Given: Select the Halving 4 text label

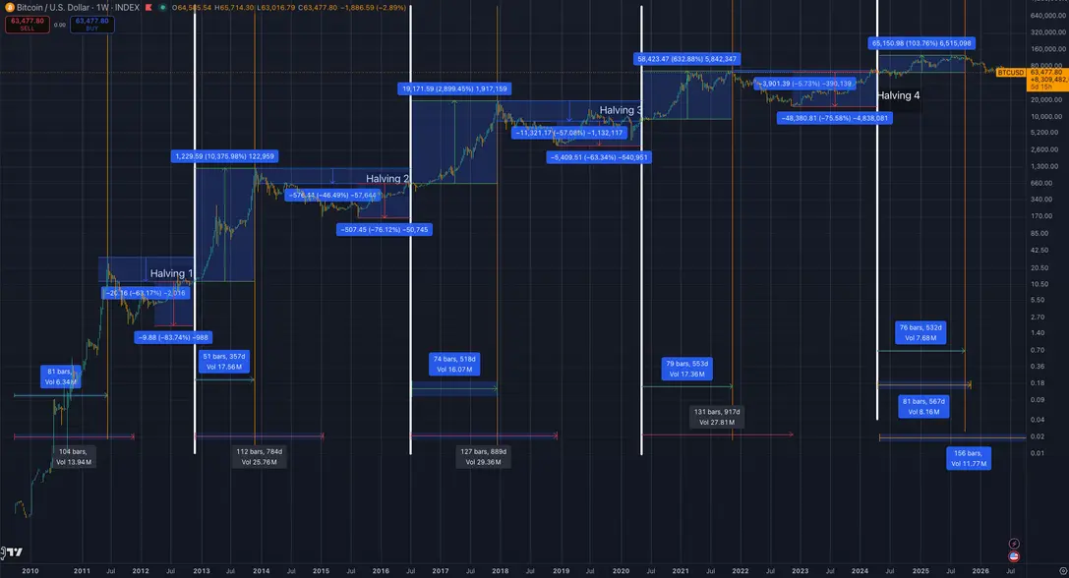Looking at the screenshot, I should (899, 95).
